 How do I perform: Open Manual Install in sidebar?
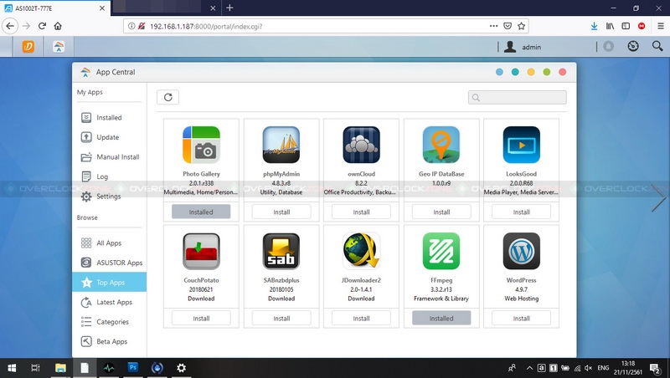click(x=110, y=156)
